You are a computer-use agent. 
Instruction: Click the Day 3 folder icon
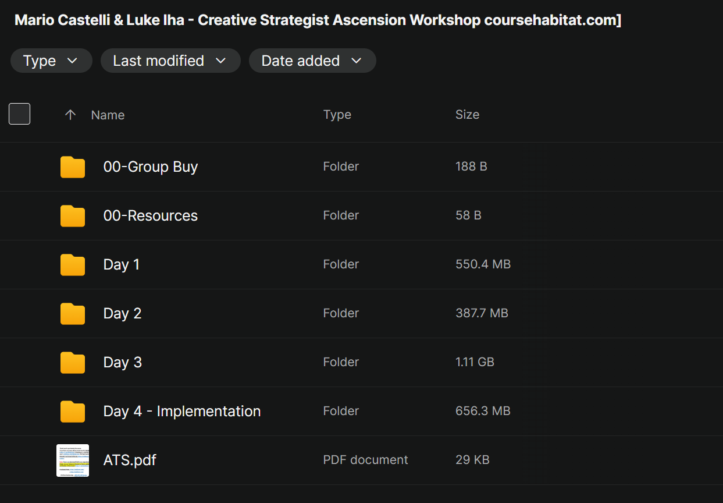point(73,363)
